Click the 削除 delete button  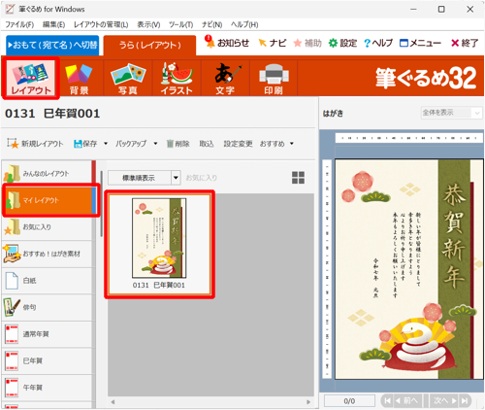(178, 144)
